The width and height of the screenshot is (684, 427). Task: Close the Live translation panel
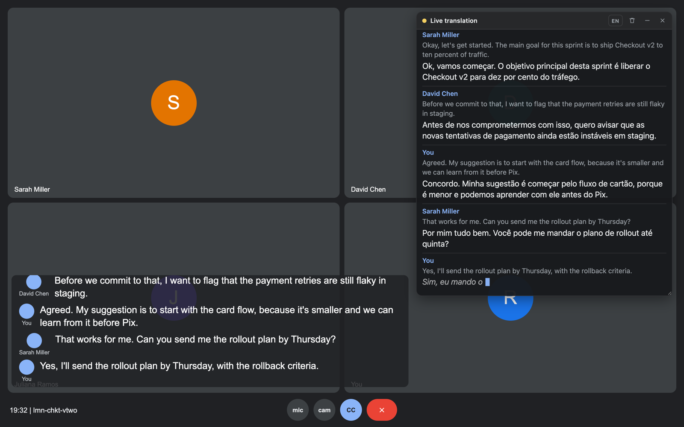662,20
